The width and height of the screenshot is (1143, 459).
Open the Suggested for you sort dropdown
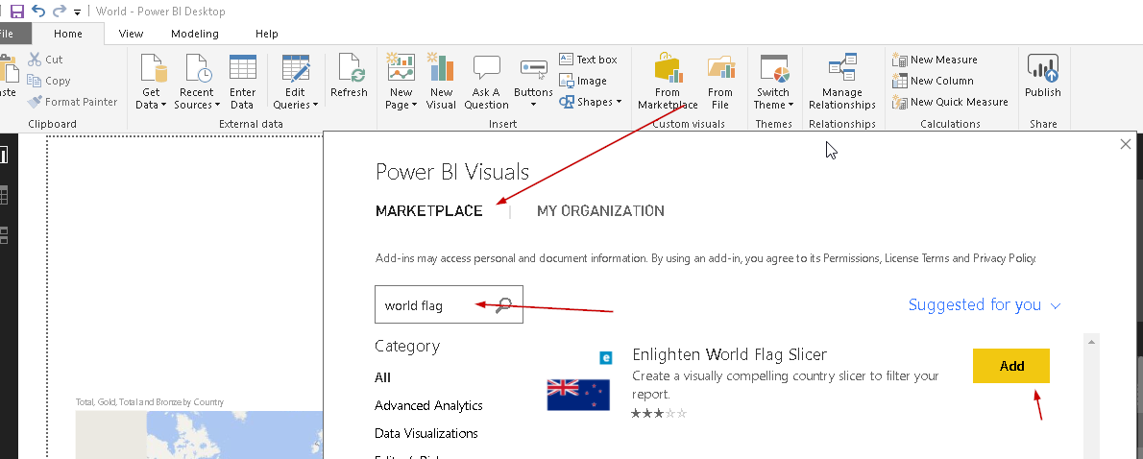985,305
